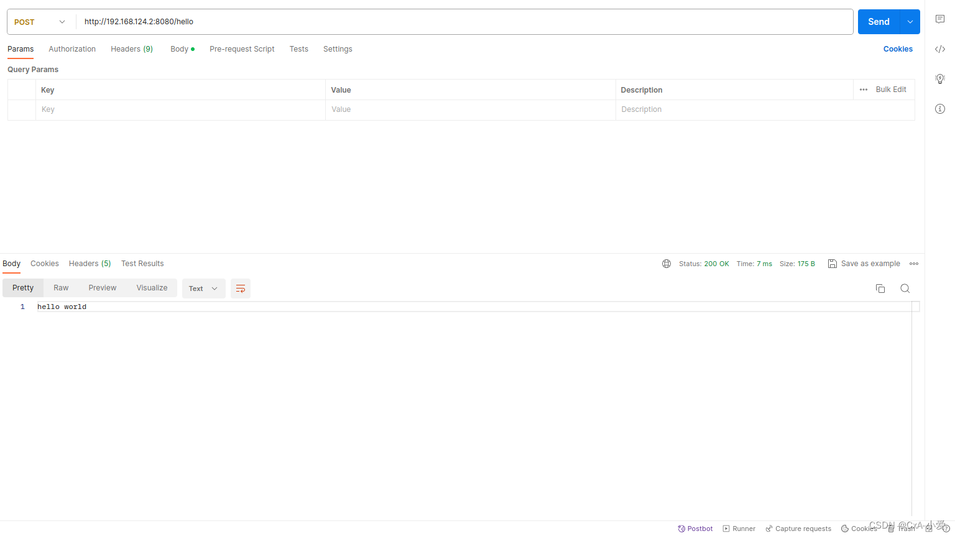Image resolution: width=955 pixels, height=536 pixels.
Task: Search the response with magnifier icon
Action: (905, 289)
